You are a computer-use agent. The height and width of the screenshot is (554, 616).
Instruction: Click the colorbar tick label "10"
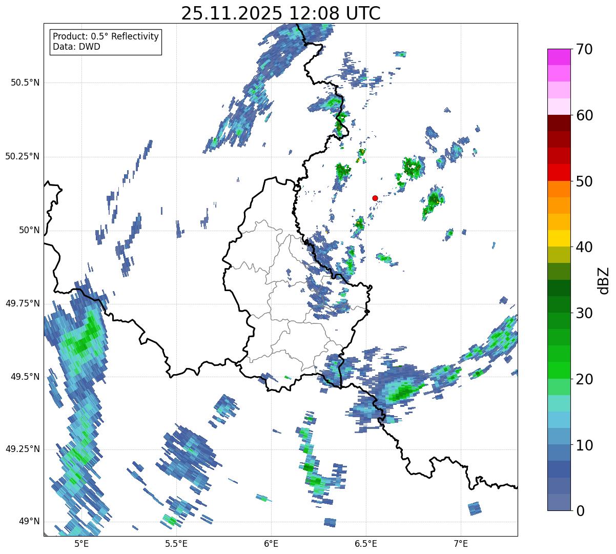(584, 445)
